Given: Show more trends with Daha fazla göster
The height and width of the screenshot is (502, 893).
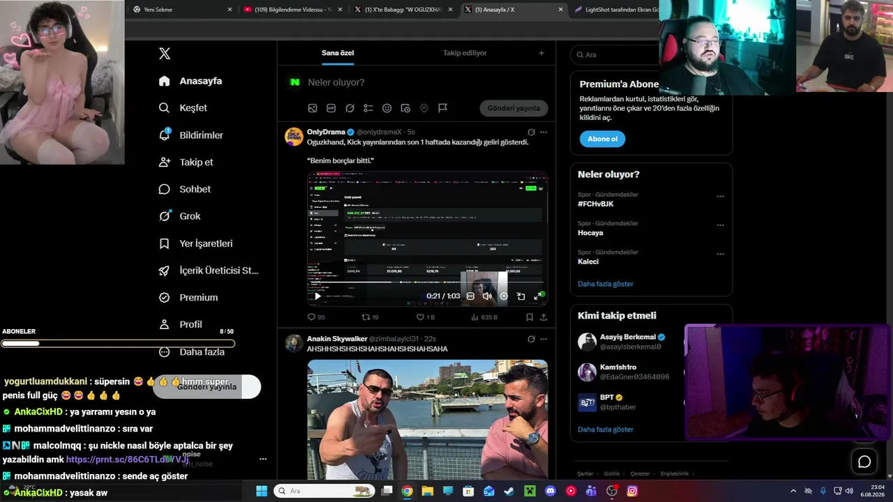Looking at the screenshot, I should click(x=606, y=284).
